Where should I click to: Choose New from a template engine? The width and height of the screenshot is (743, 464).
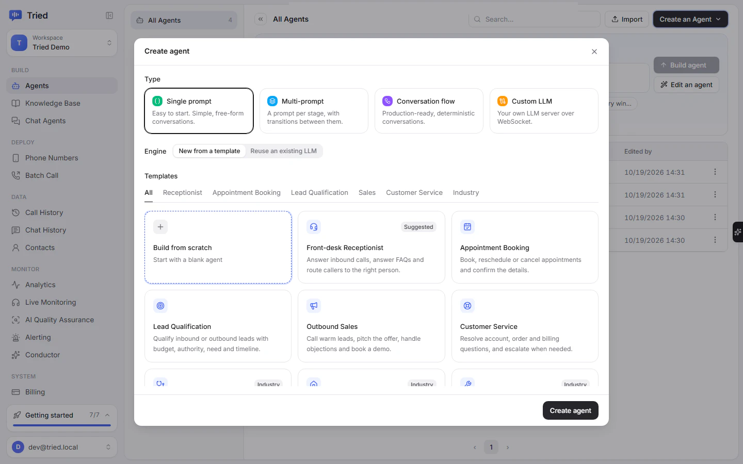pyautogui.click(x=209, y=151)
